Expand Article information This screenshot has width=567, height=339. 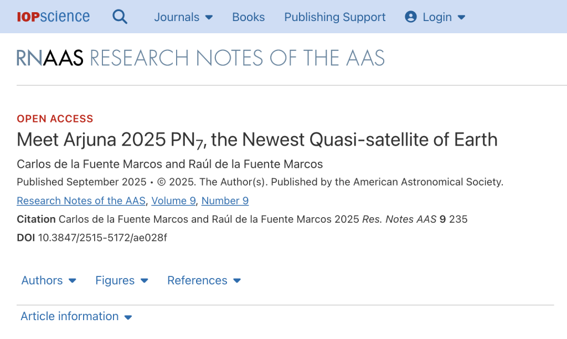click(x=76, y=316)
